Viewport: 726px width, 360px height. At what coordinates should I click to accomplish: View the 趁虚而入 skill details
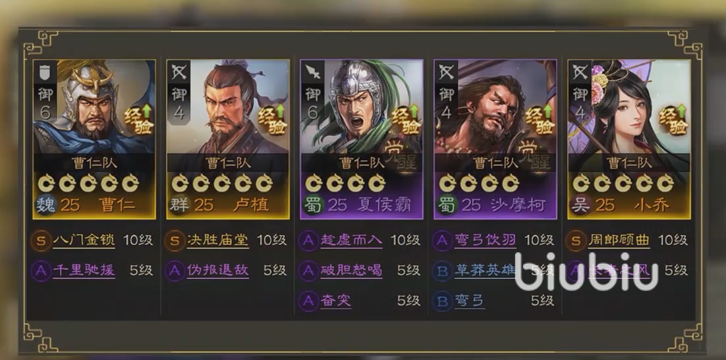[x=352, y=240]
